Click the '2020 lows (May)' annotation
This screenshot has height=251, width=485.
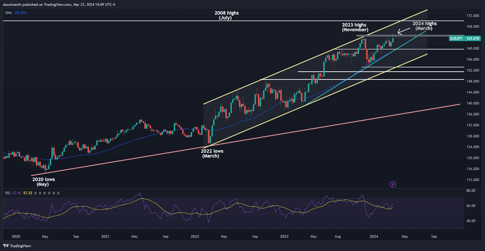pyautogui.click(x=43, y=182)
